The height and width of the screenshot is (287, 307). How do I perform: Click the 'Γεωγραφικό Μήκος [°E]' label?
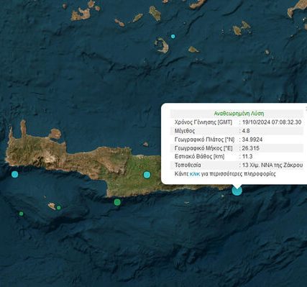click(203, 148)
